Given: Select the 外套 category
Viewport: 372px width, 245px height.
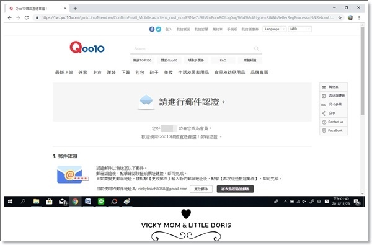Looking at the screenshot, I should click(82, 73).
